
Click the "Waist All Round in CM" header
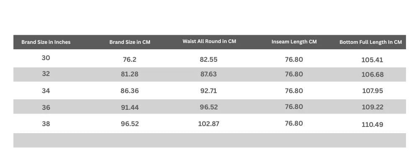click(209, 41)
